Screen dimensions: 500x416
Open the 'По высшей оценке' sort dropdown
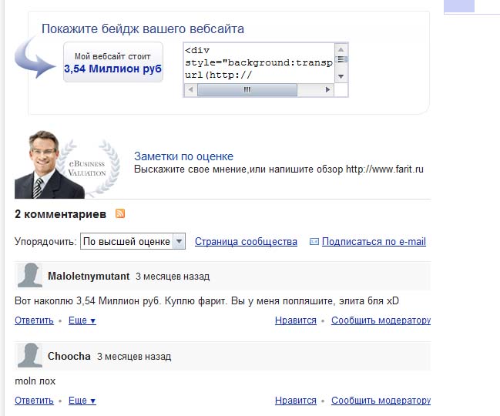[133, 241]
